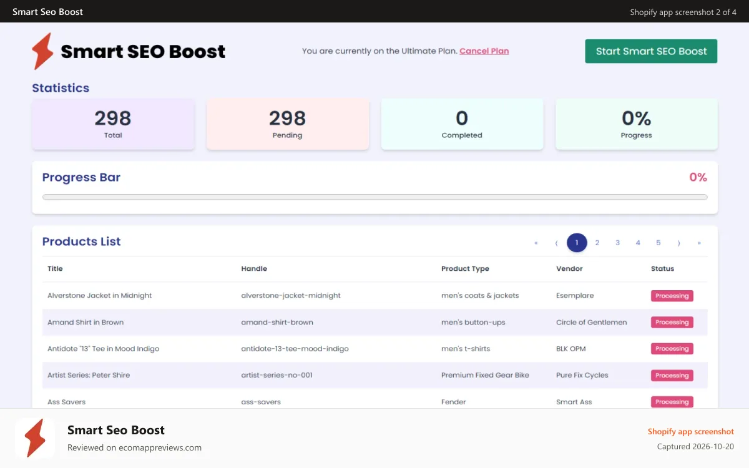Select Alverstone Jacket in Midnight title
This screenshot has height=468, width=749.
tap(100, 295)
